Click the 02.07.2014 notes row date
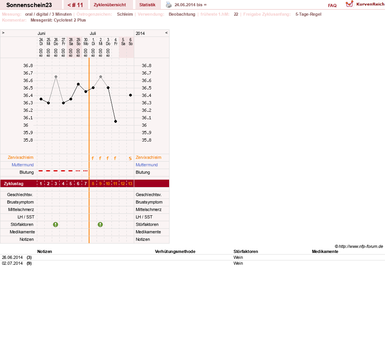 click(x=12, y=263)
